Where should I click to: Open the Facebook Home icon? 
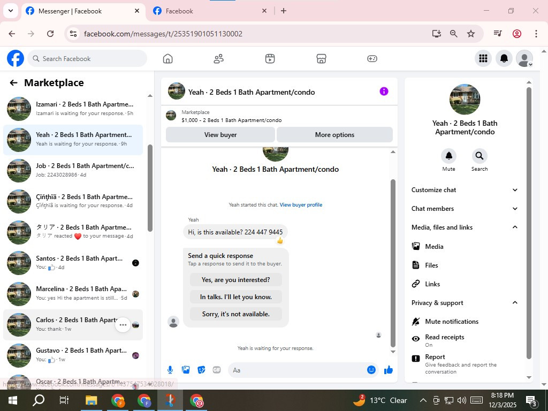point(168,59)
